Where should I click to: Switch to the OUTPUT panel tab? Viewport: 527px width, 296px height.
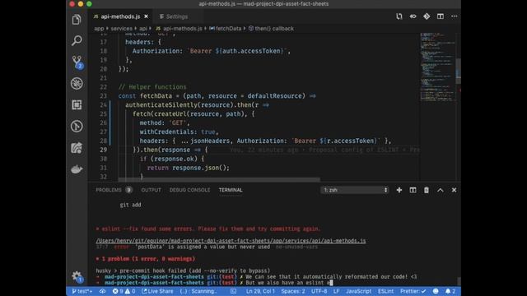click(151, 190)
